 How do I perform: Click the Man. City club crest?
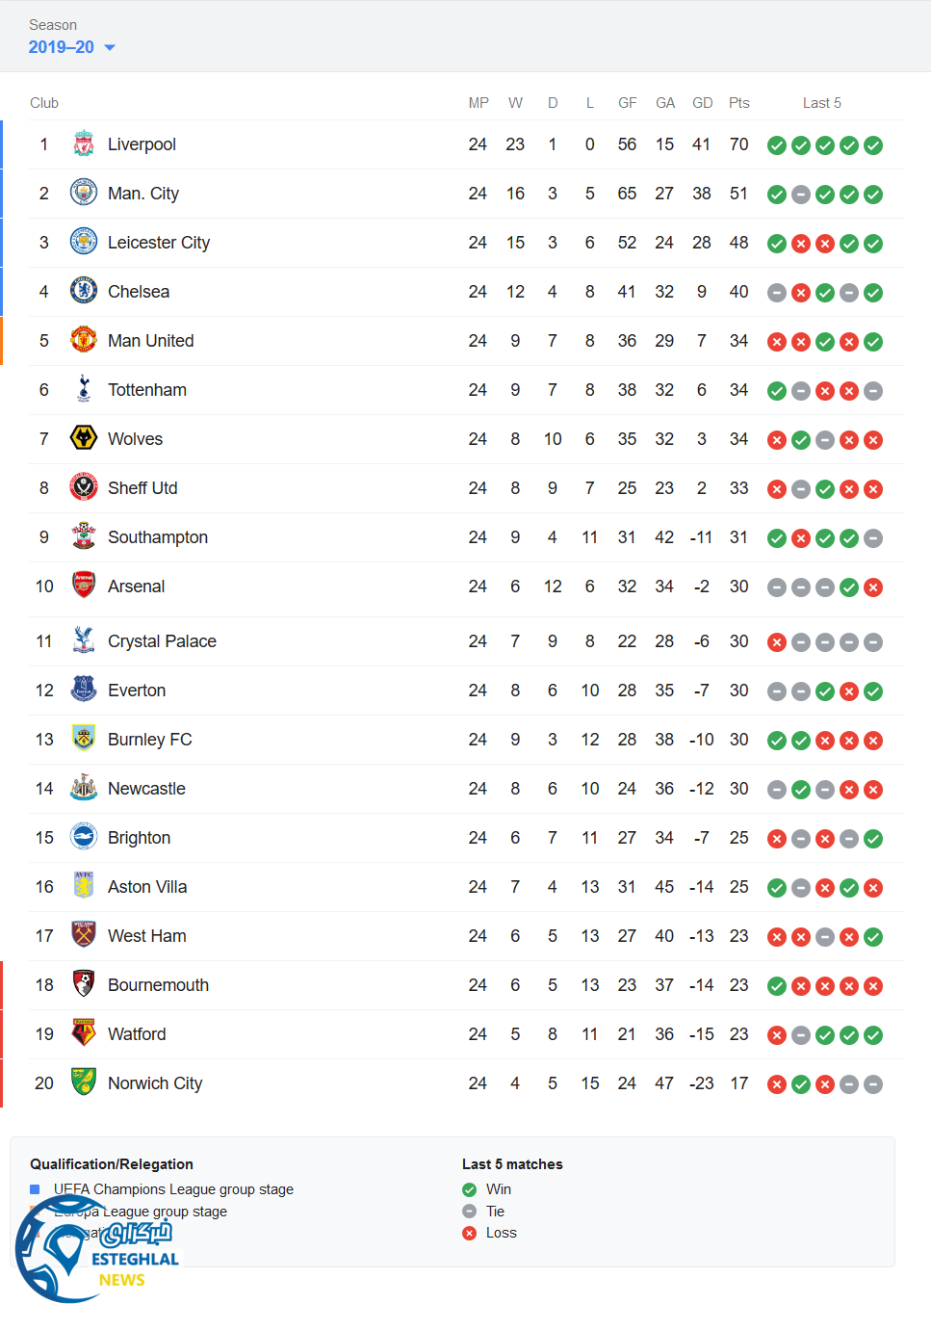[84, 194]
